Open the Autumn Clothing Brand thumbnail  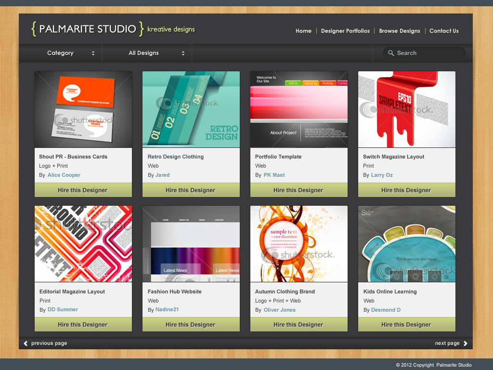(299, 244)
